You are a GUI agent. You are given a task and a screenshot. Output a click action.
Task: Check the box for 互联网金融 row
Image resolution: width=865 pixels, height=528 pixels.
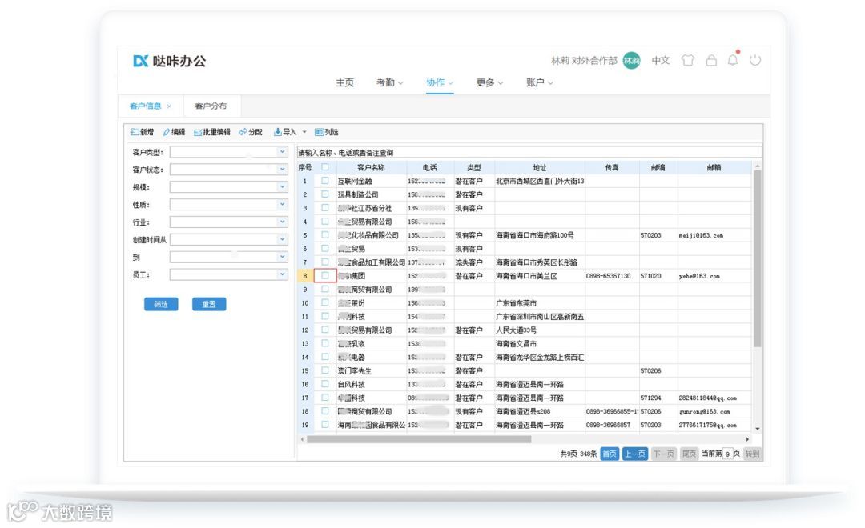point(325,181)
